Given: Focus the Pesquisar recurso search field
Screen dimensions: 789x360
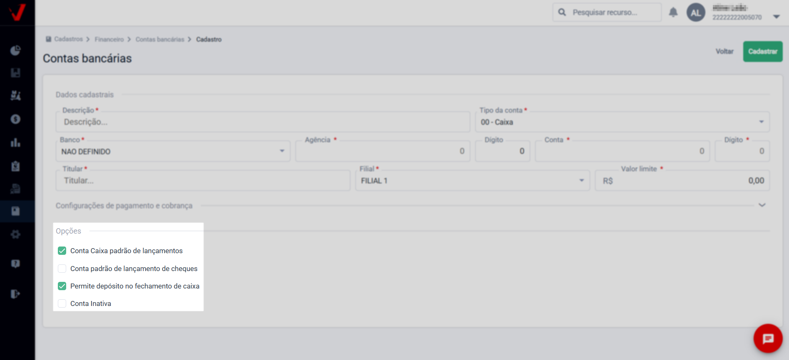Looking at the screenshot, I should pyautogui.click(x=607, y=12).
